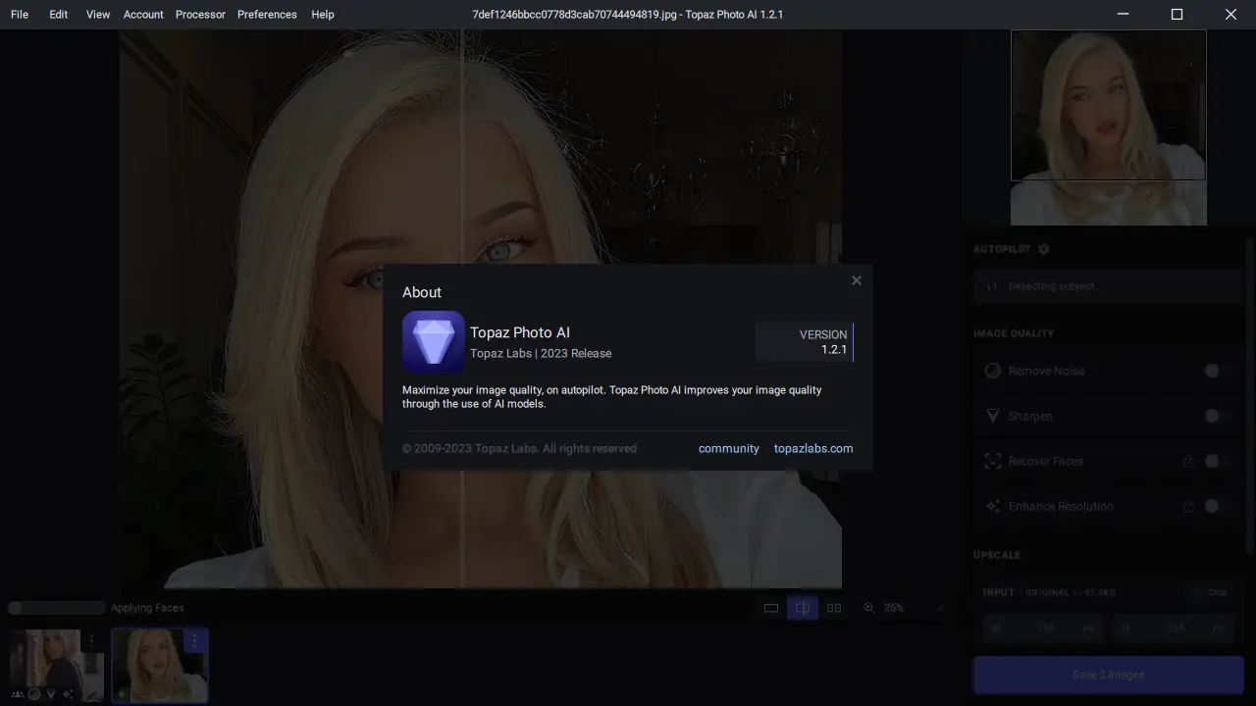Open options menu of selected thumbnail
1256x706 pixels.
pyautogui.click(x=194, y=641)
